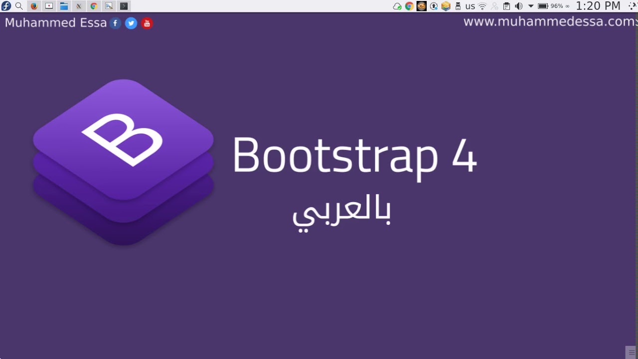
Task: Click the Muhammed Essa name text
Action: [56, 23]
